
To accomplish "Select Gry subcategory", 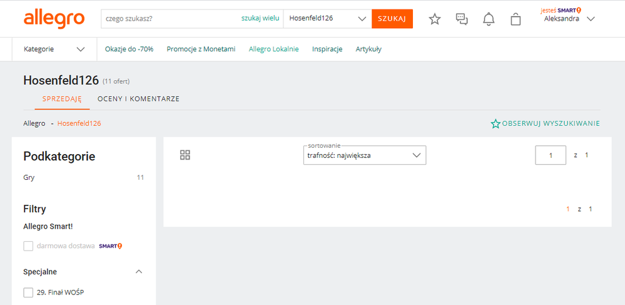I will 29,178.
